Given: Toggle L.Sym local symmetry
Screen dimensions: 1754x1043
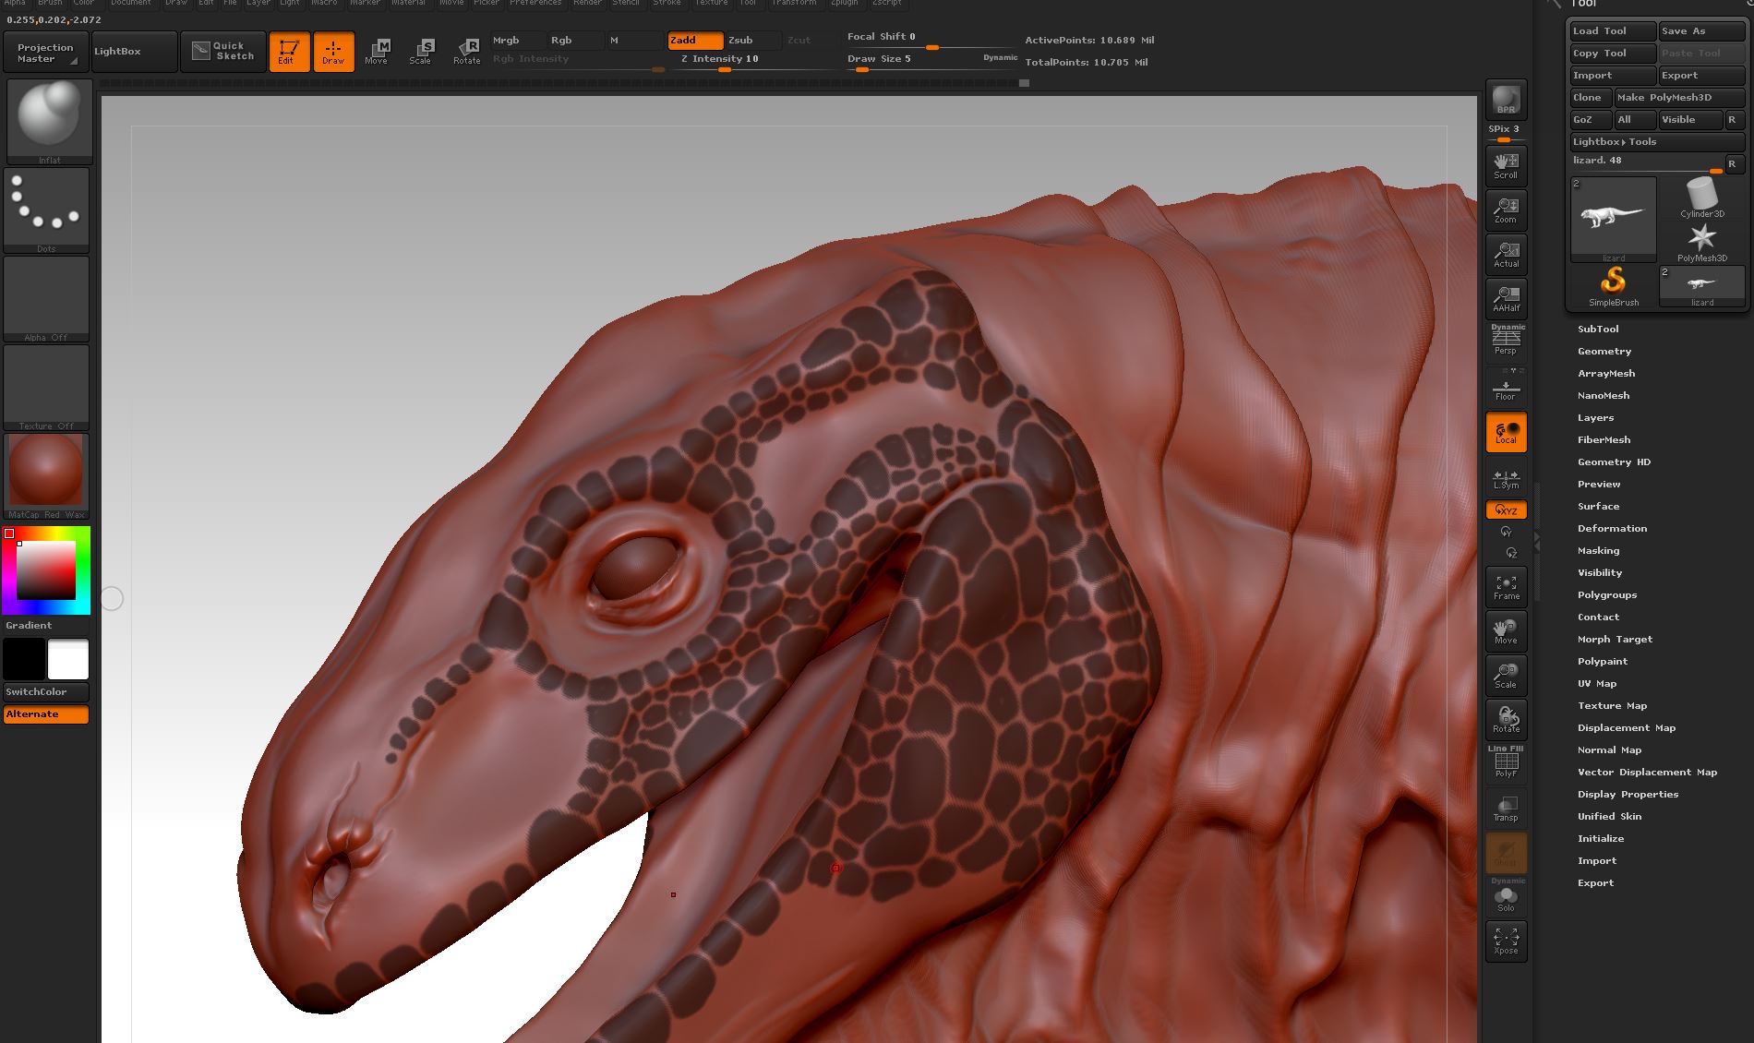Looking at the screenshot, I should click(x=1506, y=479).
